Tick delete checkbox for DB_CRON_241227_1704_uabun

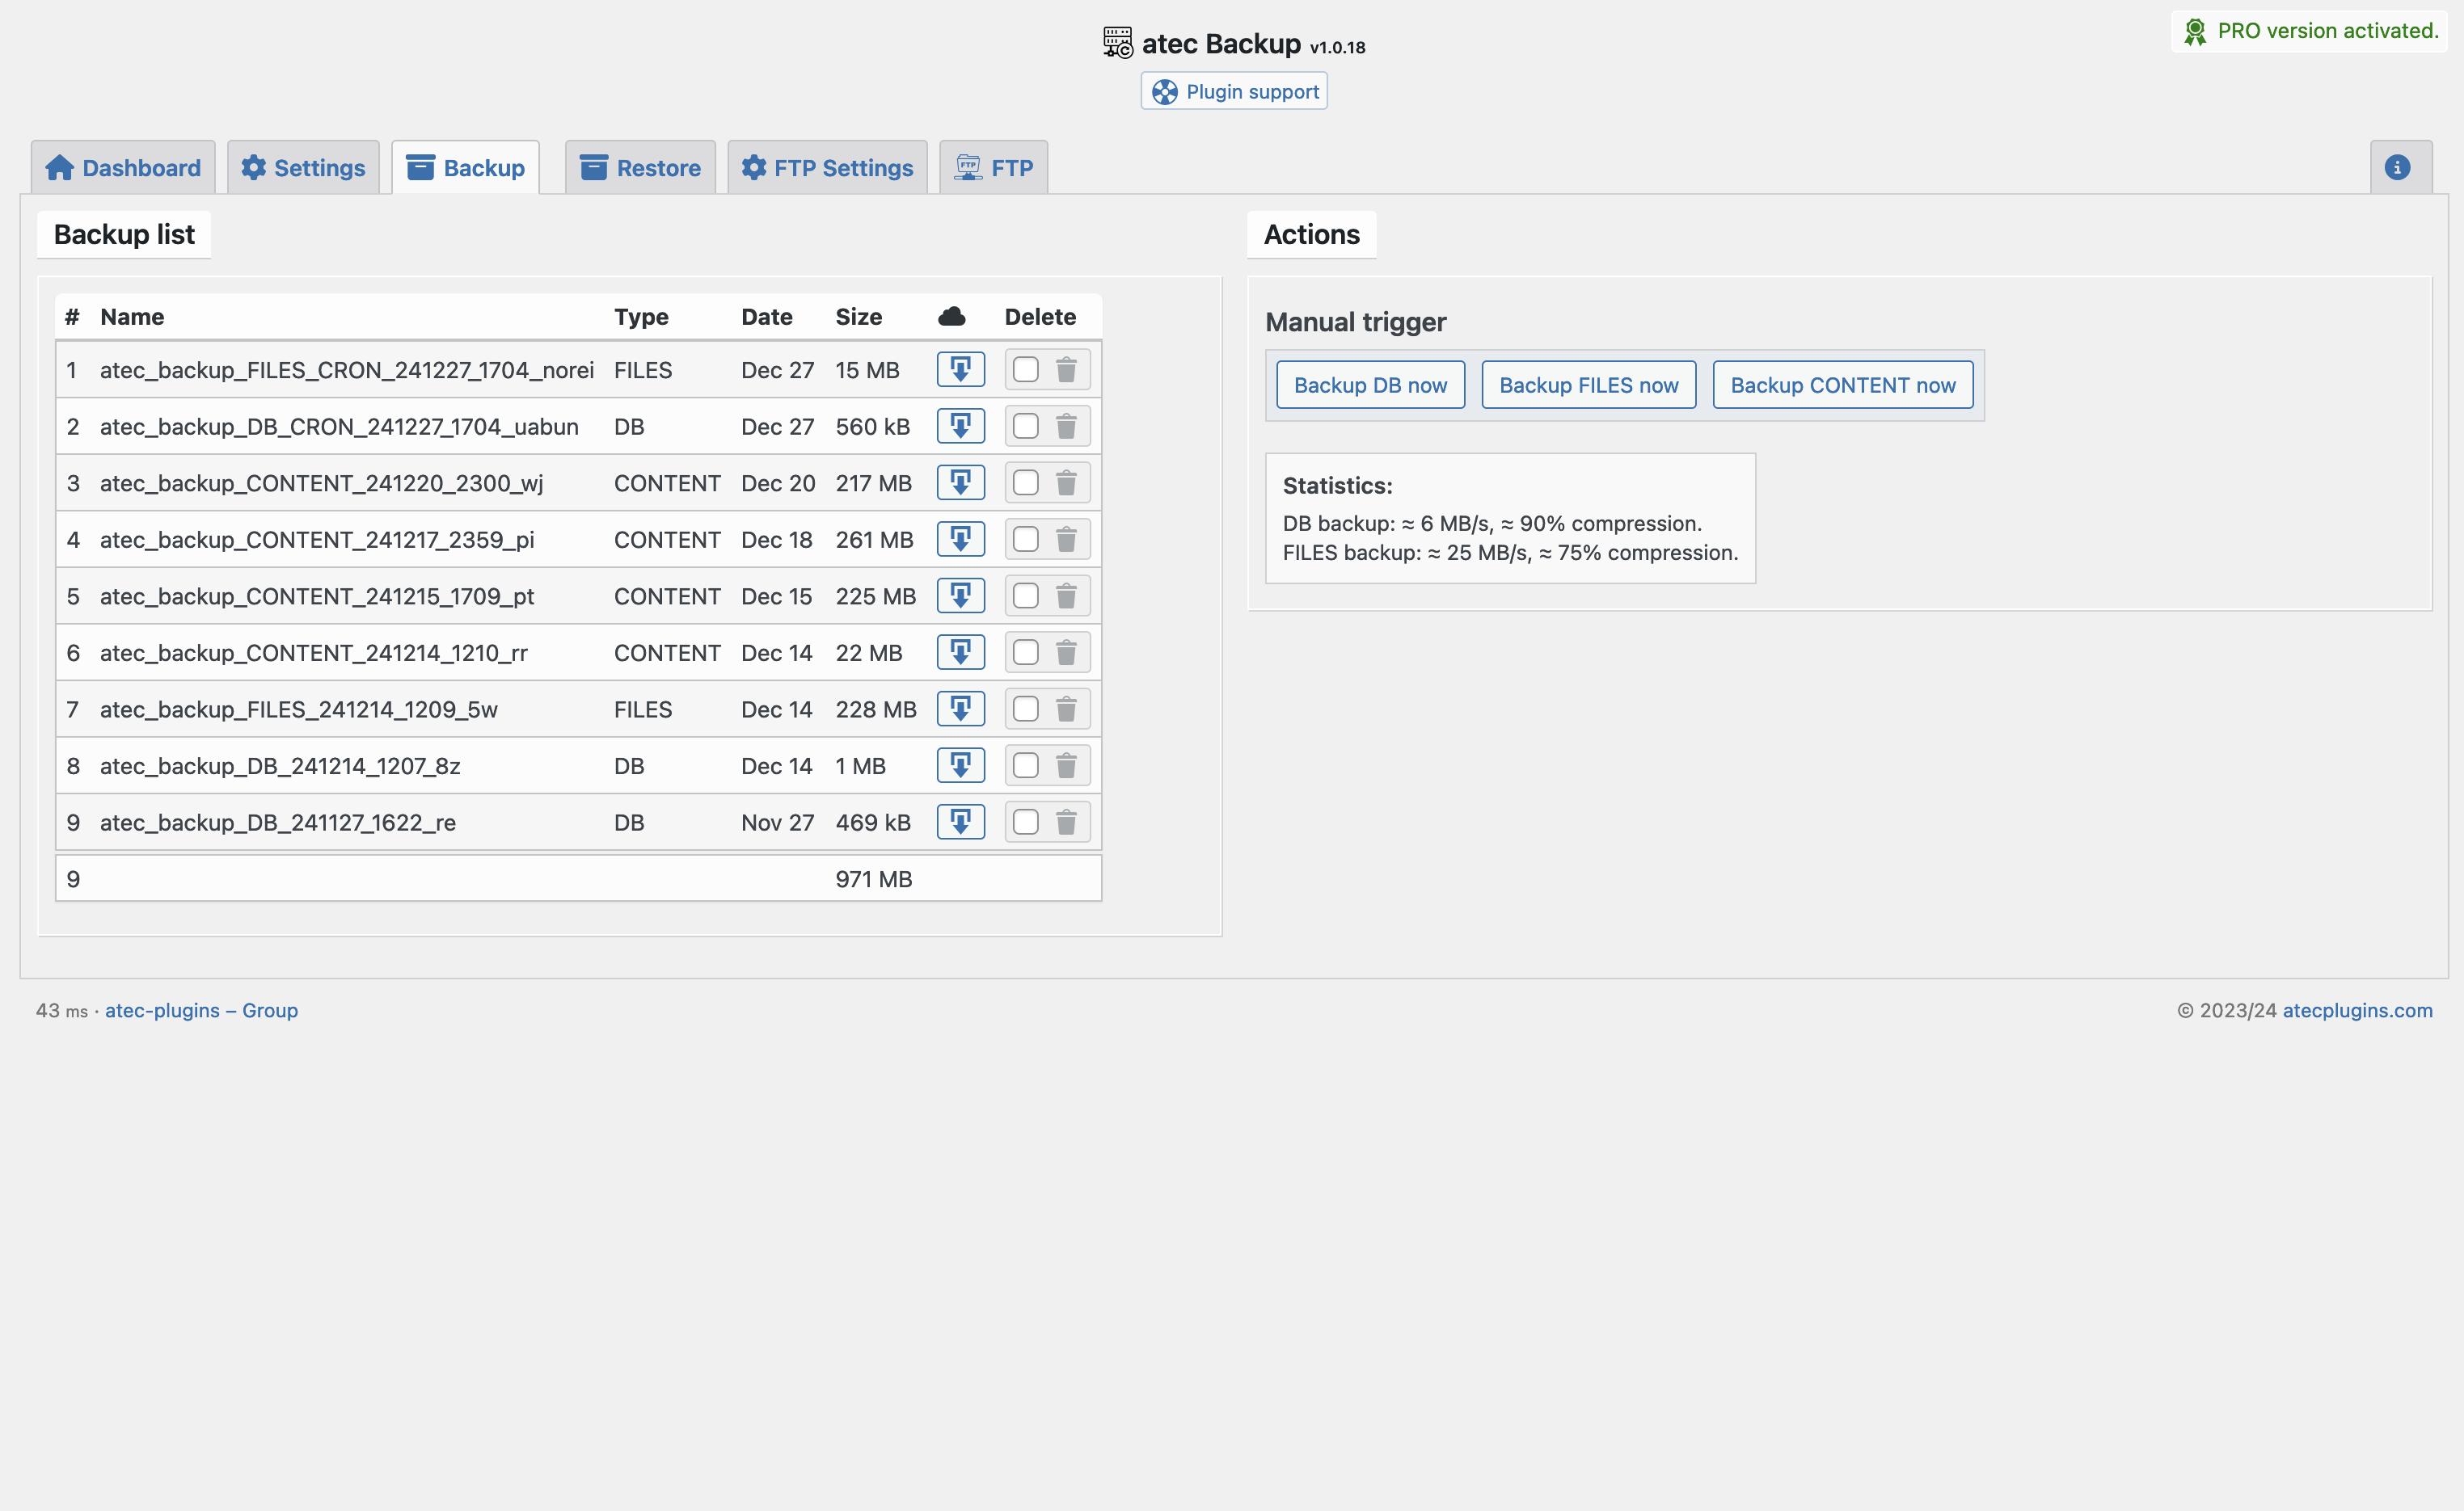pos(1025,427)
